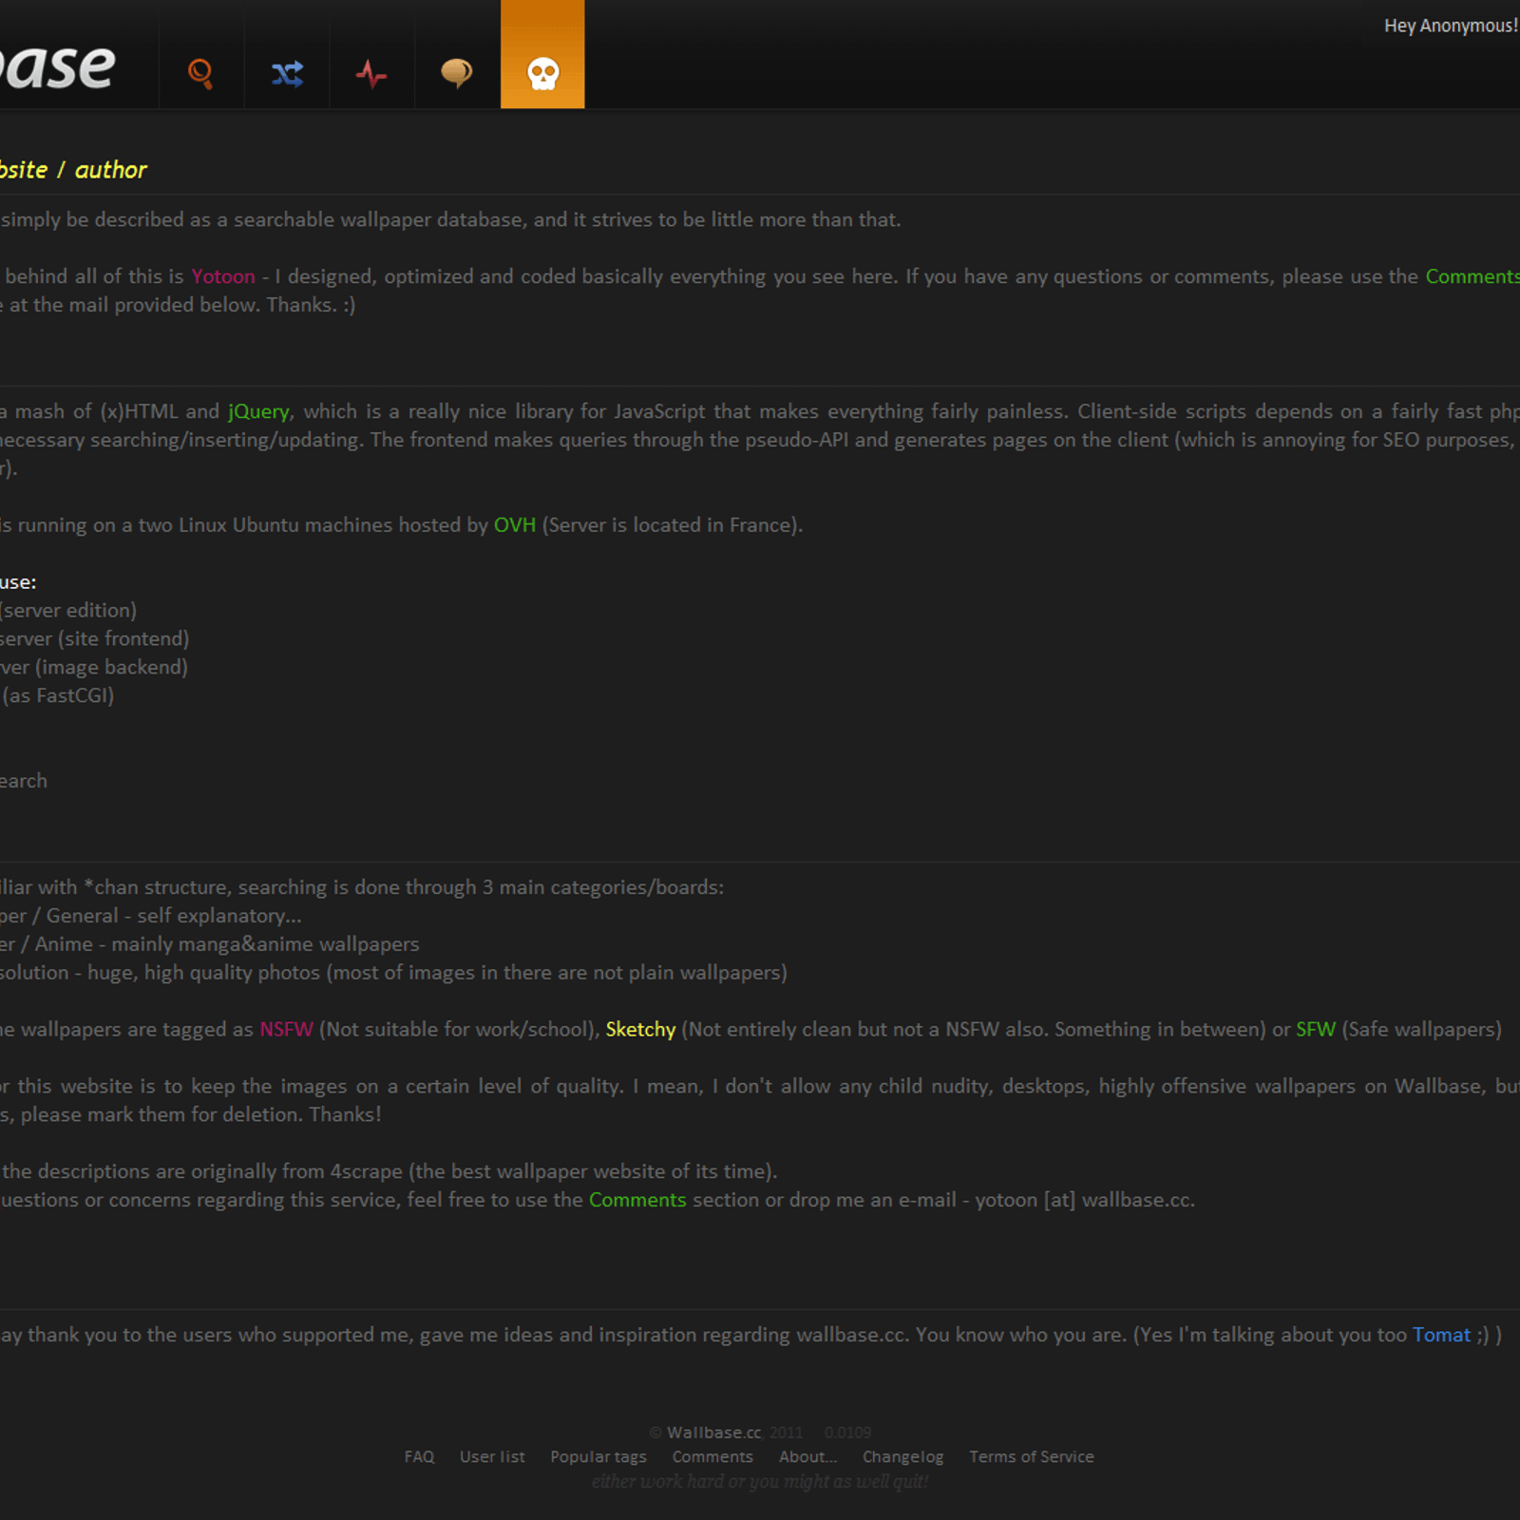Open Terms of Service footer link
The height and width of the screenshot is (1520, 1520).
[x=1032, y=1456]
